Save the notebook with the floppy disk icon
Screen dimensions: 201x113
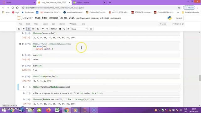tap(19, 29)
